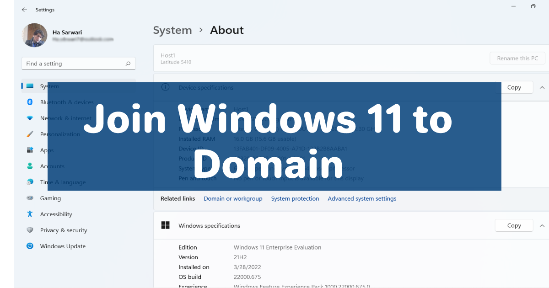Open Privacy & security shield icon
Screen dimensions: 549x288
30,230
